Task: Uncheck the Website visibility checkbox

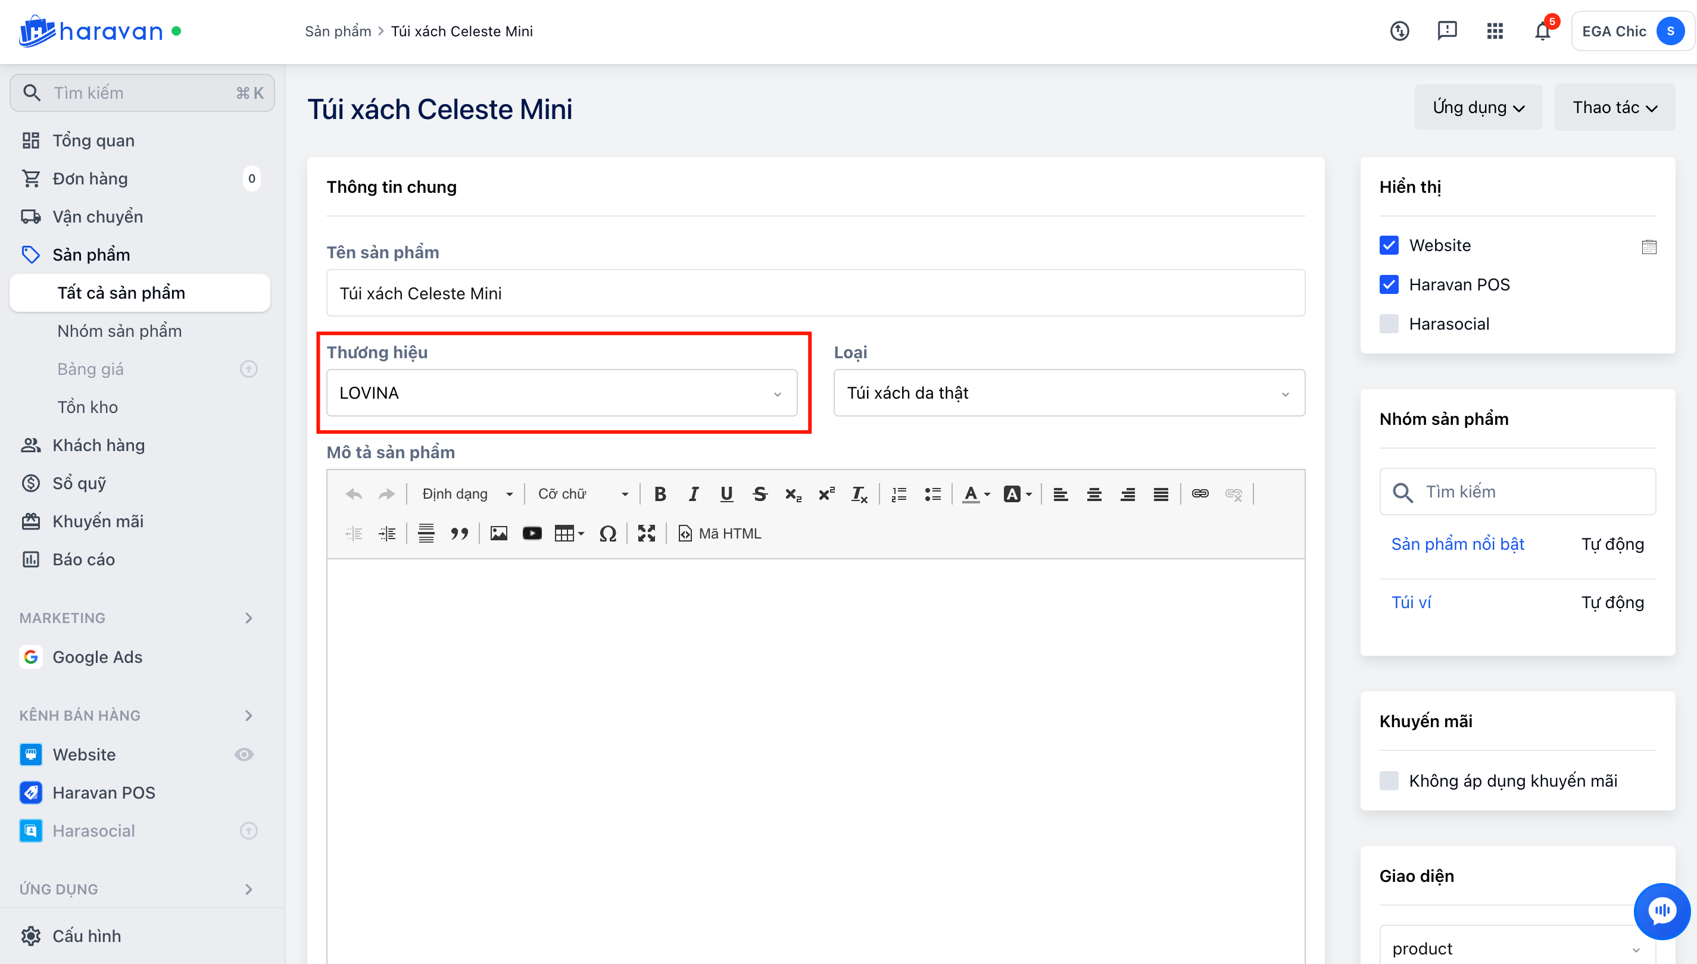Action: [1389, 246]
